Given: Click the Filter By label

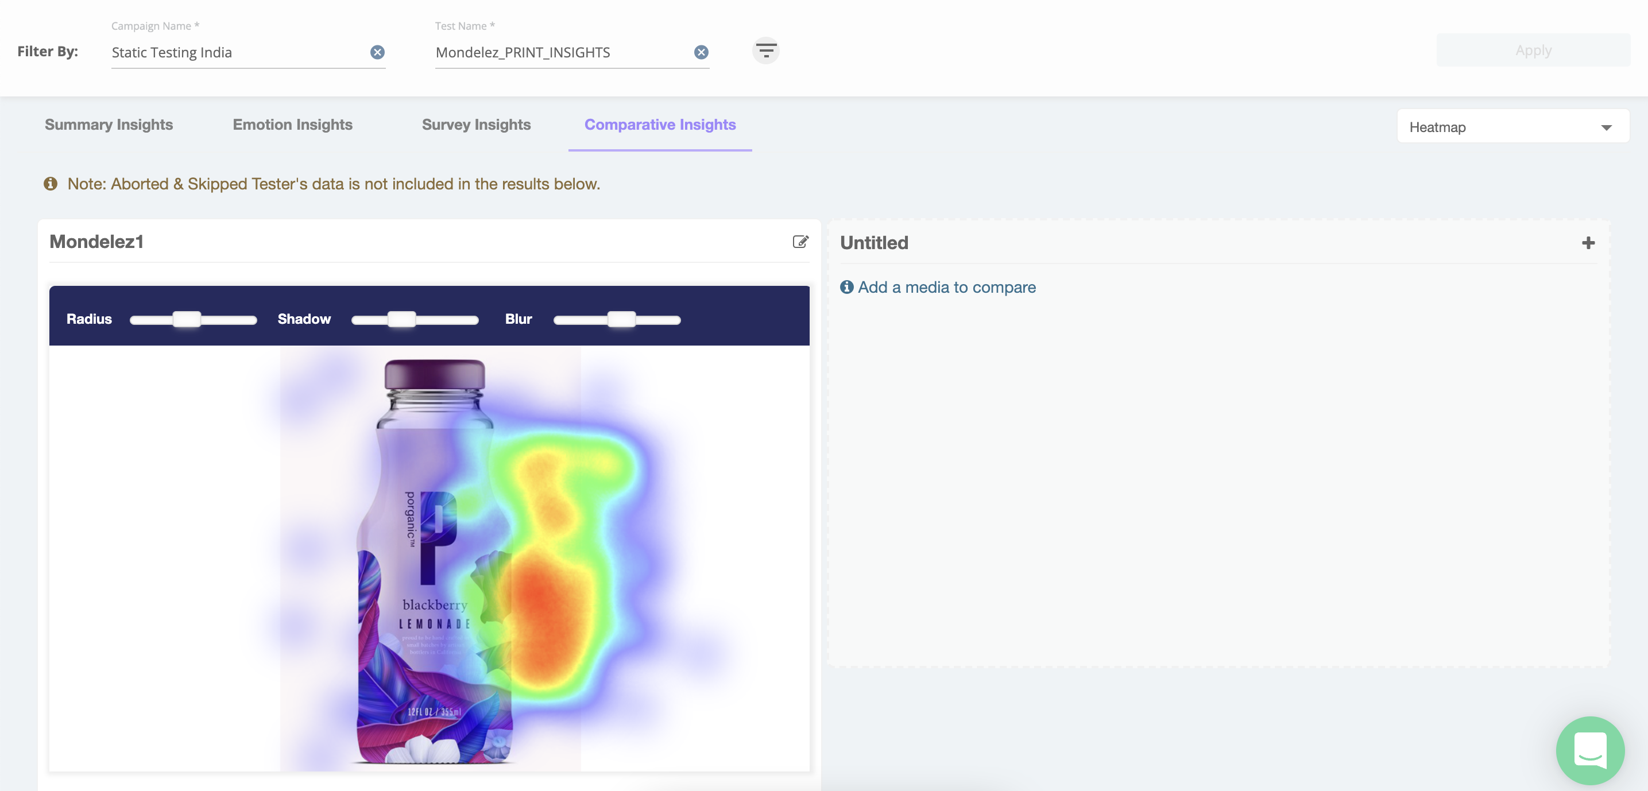Looking at the screenshot, I should tap(47, 51).
